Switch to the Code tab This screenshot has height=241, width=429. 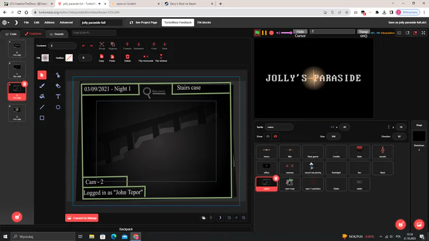pyautogui.click(x=11, y=34)
